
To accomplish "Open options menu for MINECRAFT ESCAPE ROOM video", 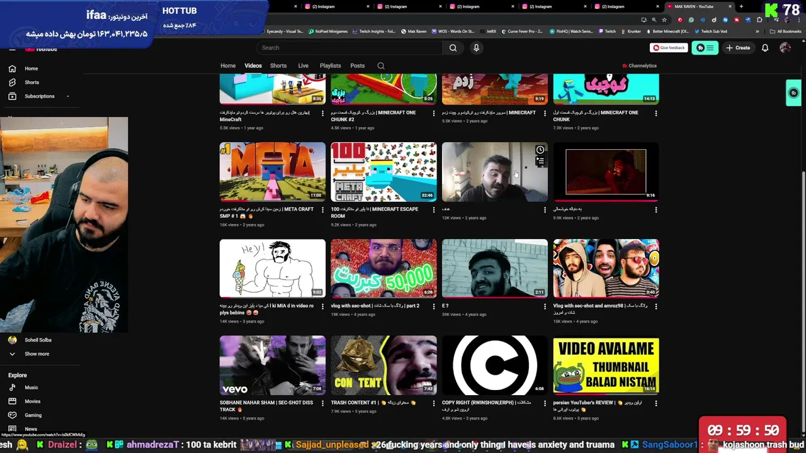I will click(x=433, y=210).
